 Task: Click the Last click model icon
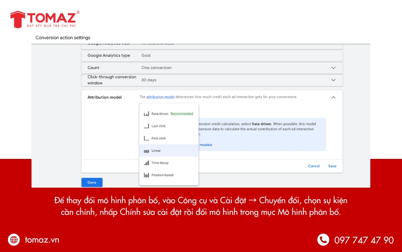146,126
